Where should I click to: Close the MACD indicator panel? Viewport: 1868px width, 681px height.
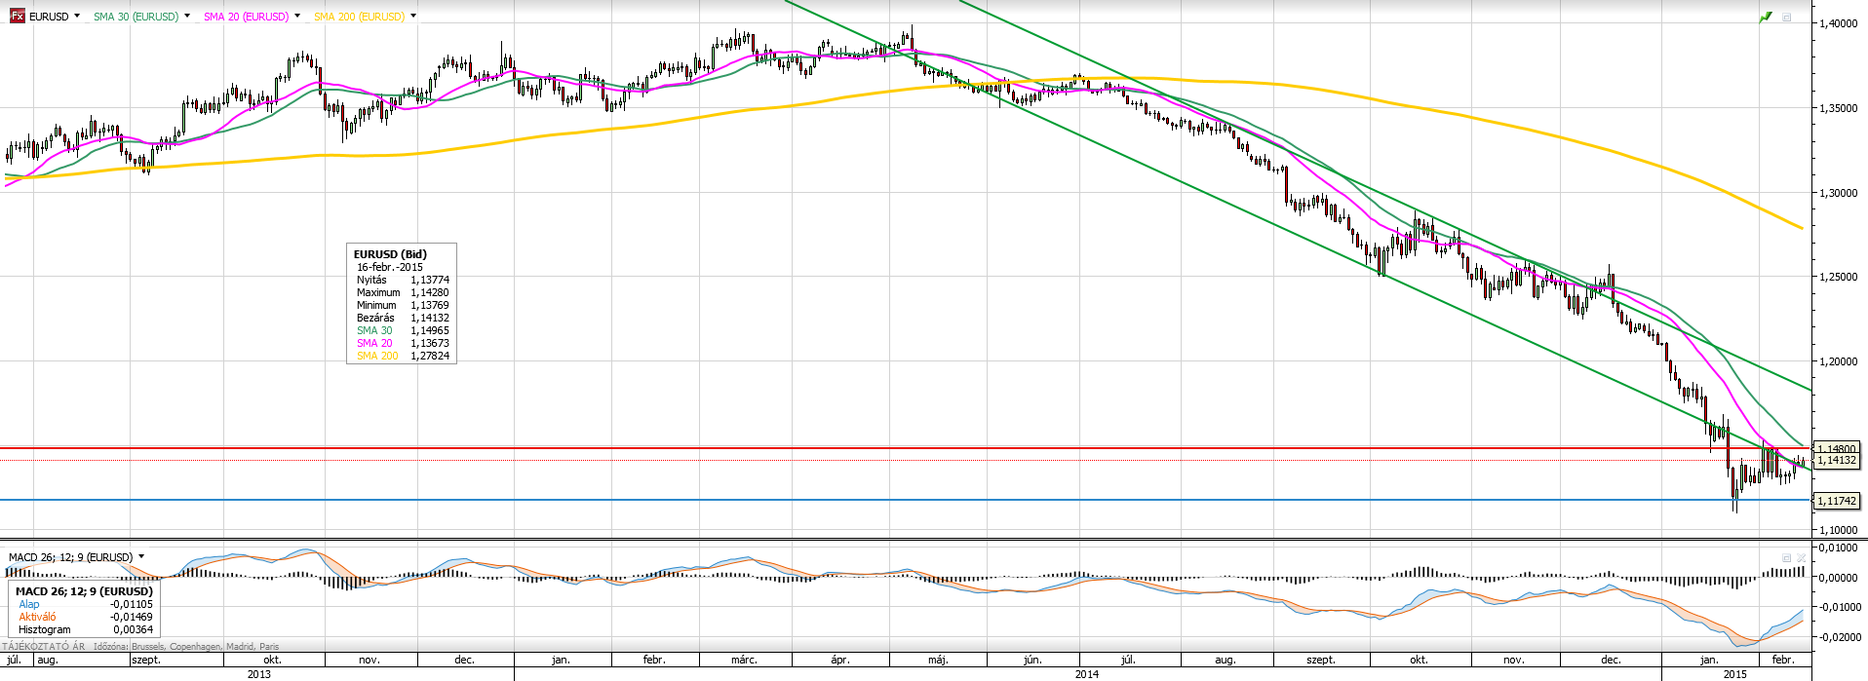1801,558
